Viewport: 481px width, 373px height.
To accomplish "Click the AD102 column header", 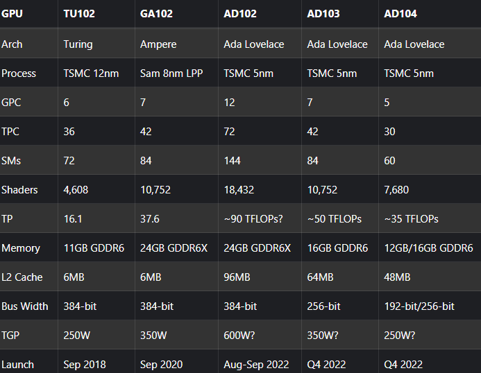I will (240, 14).
